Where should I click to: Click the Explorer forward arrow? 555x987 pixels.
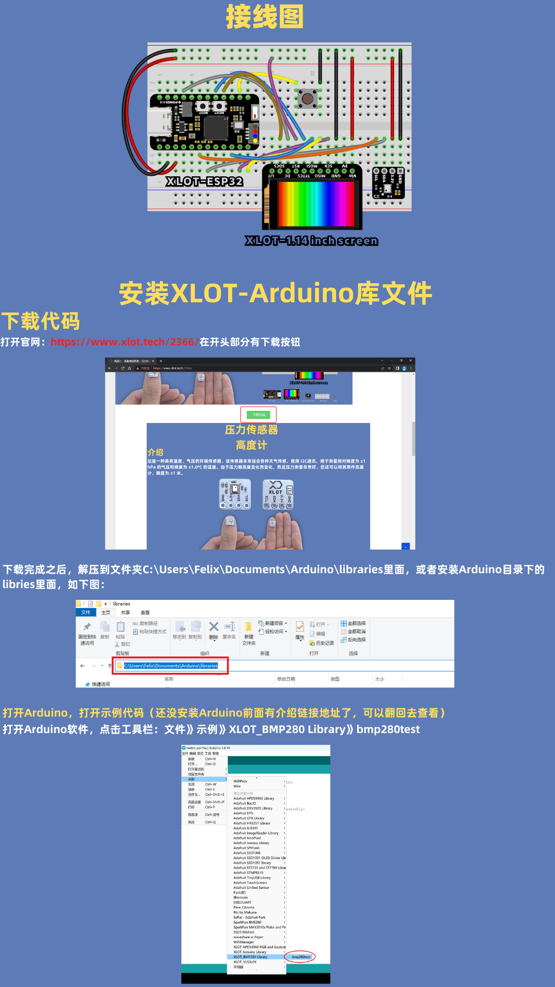(x=93, y=666)
